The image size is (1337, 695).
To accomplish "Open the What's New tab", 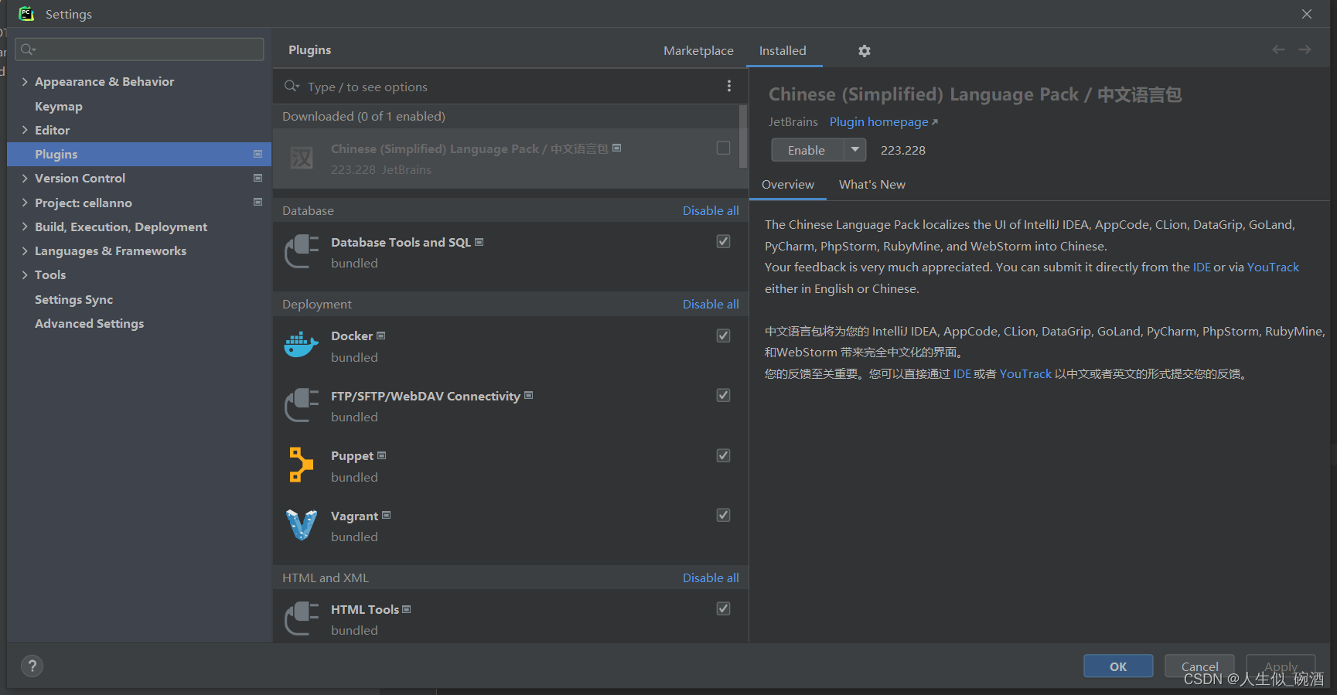I will click(x=872, y=184).
